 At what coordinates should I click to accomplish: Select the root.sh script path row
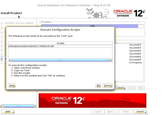[x=60, y=46]
